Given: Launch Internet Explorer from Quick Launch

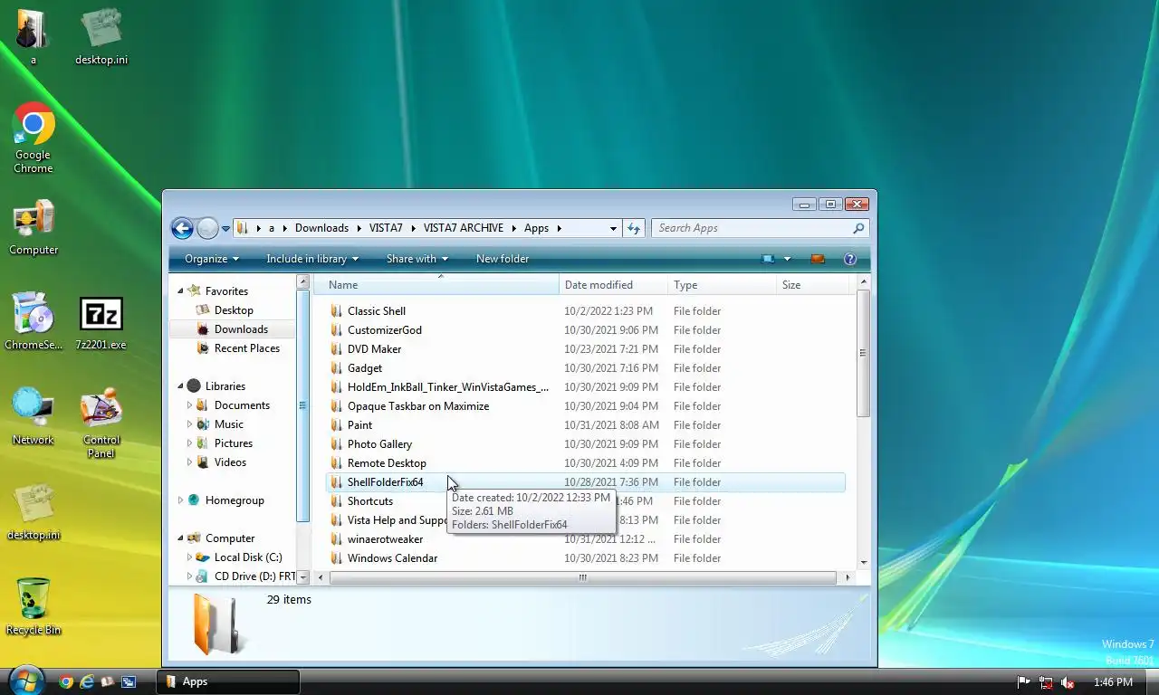Looking at the screenshot, I should (87, 681).
